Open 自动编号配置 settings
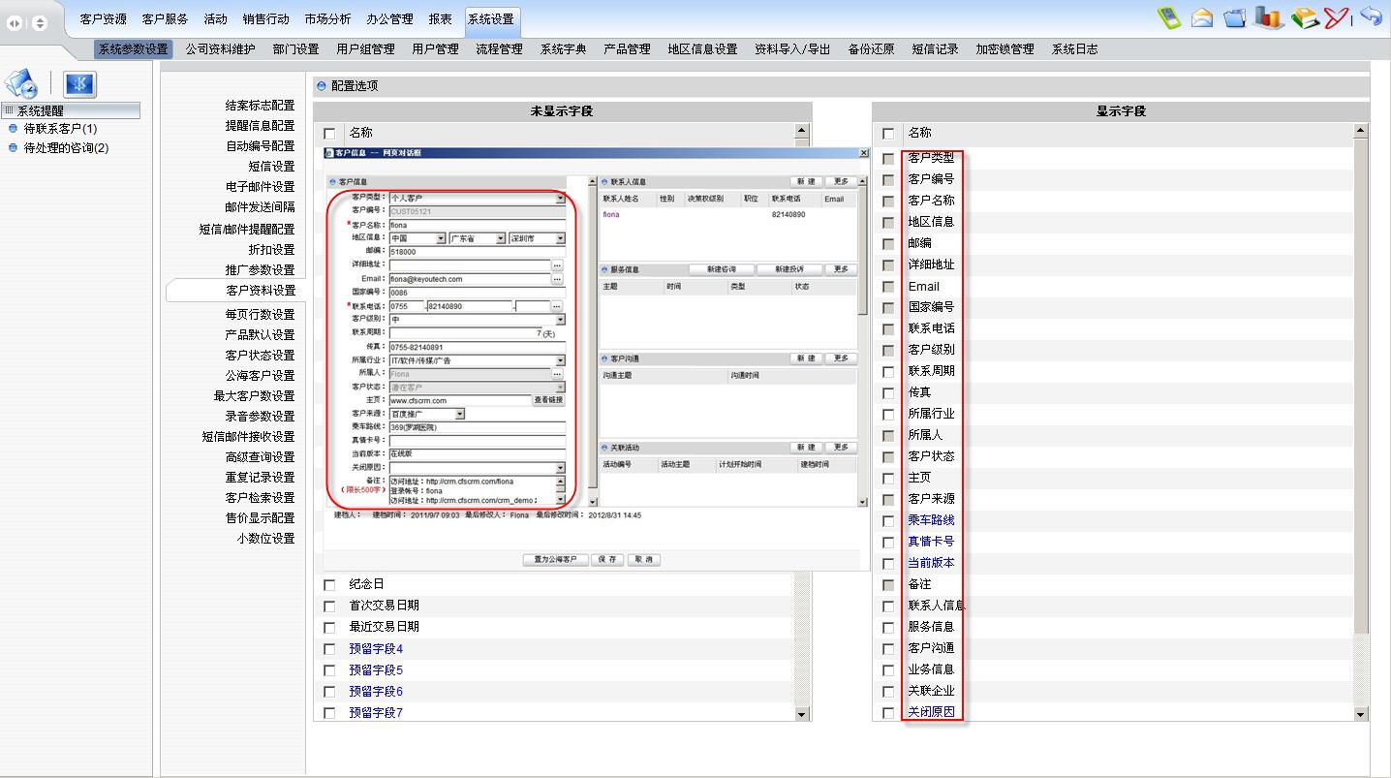1391x778 pixels. point(260,146)
